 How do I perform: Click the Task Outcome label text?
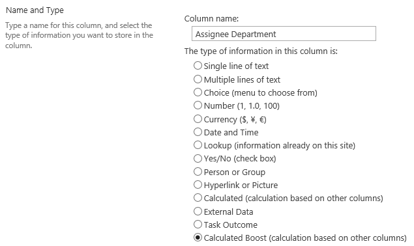[231, 225]
